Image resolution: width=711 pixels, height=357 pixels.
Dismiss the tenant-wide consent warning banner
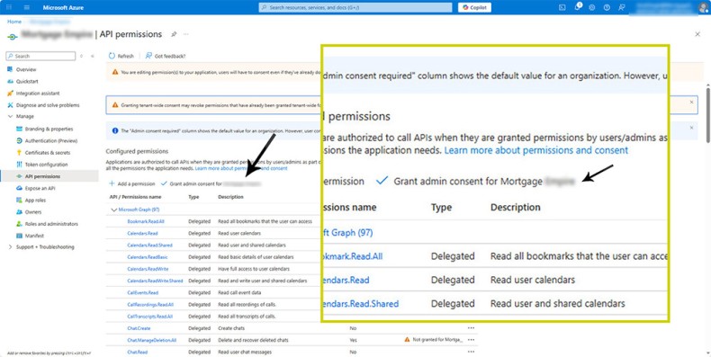click(691, 103)
